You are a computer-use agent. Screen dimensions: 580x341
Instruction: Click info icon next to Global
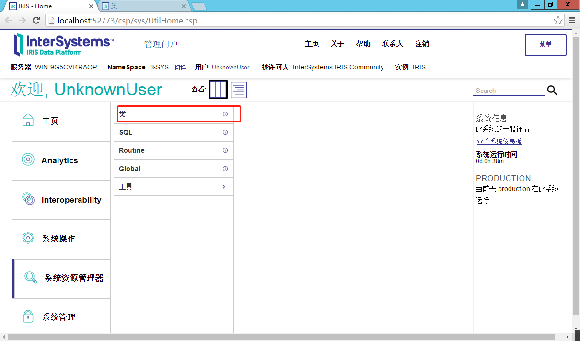click(x=225, y=169)
